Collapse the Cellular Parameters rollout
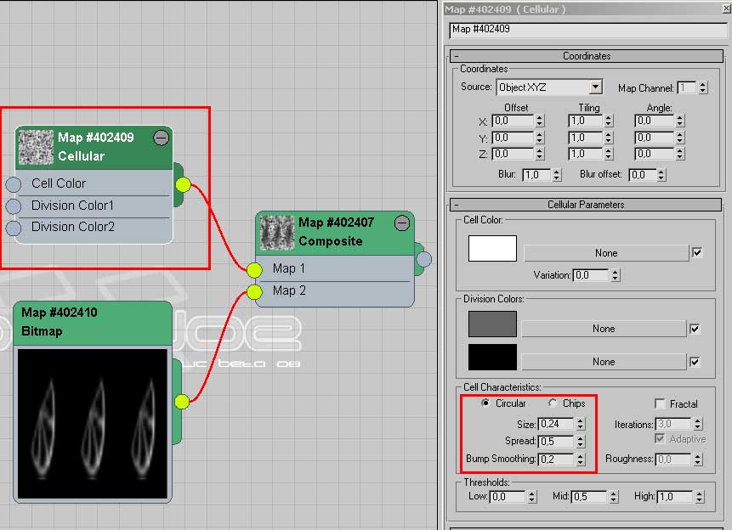This screenshot has width=732, height=530. click(456, 205)
